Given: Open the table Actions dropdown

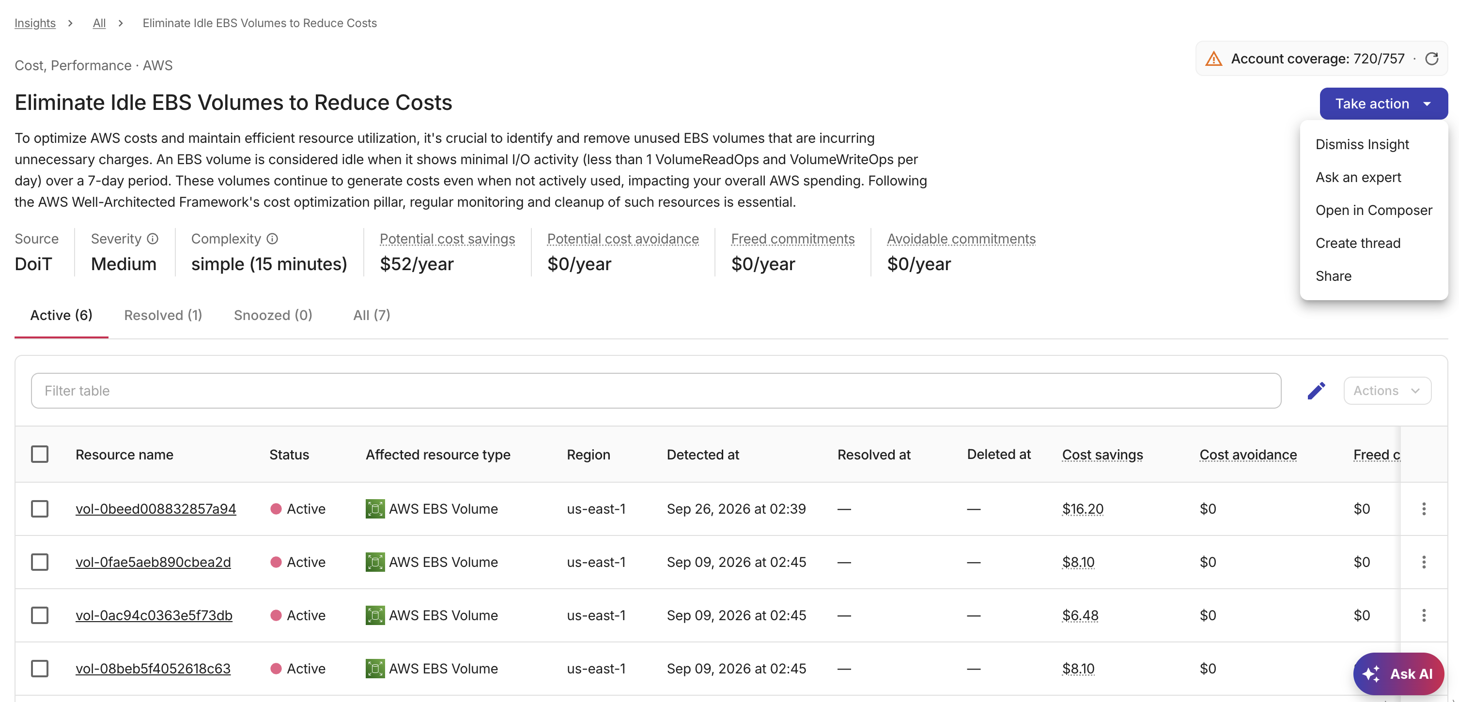Looking at the screenshot, I should [x=1387, y=391].
